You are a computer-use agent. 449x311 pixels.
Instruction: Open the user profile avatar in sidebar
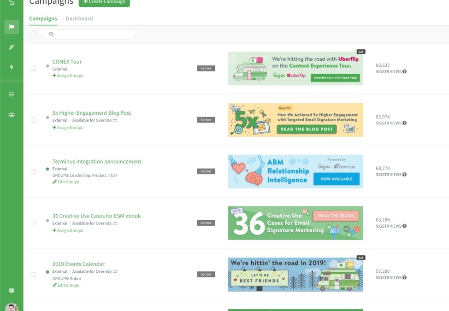tap(12, 307)
